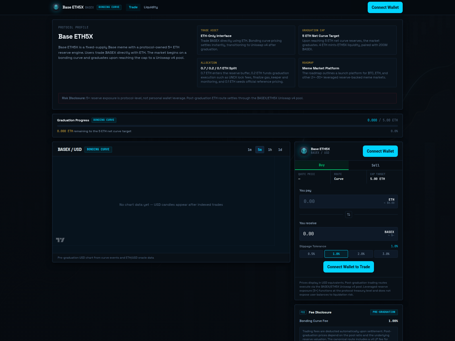Click the Allocation info card

click(246, 72)
